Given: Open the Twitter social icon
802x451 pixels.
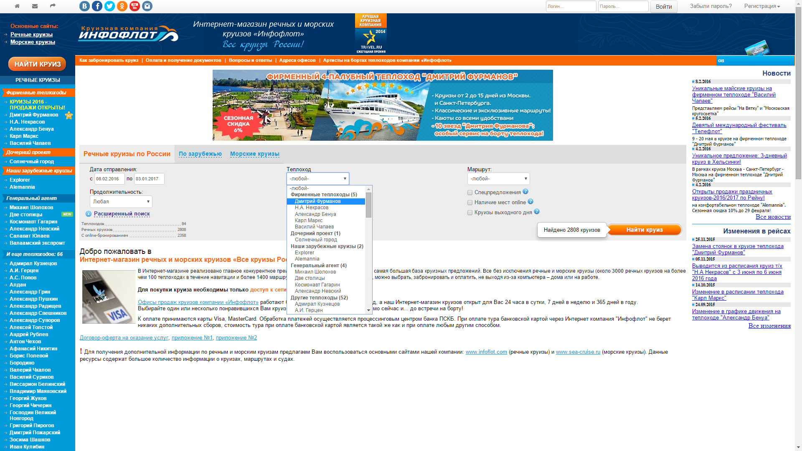Looking at the screenshot, I should [x=109, y=6].
